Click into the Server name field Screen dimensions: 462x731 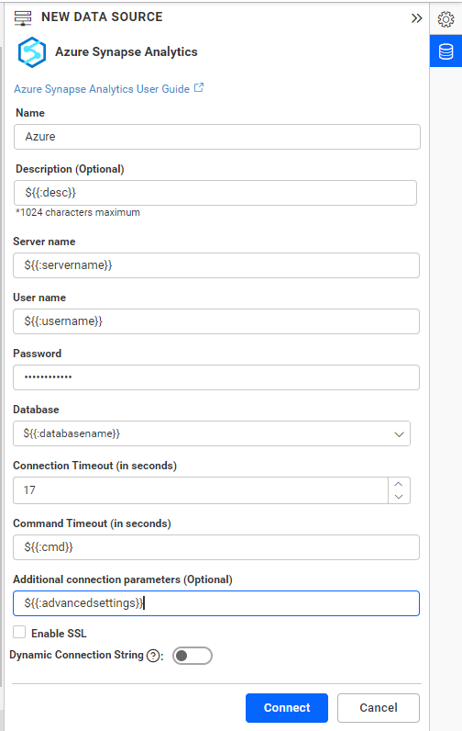pyautogui.click(x=216, y=265)
